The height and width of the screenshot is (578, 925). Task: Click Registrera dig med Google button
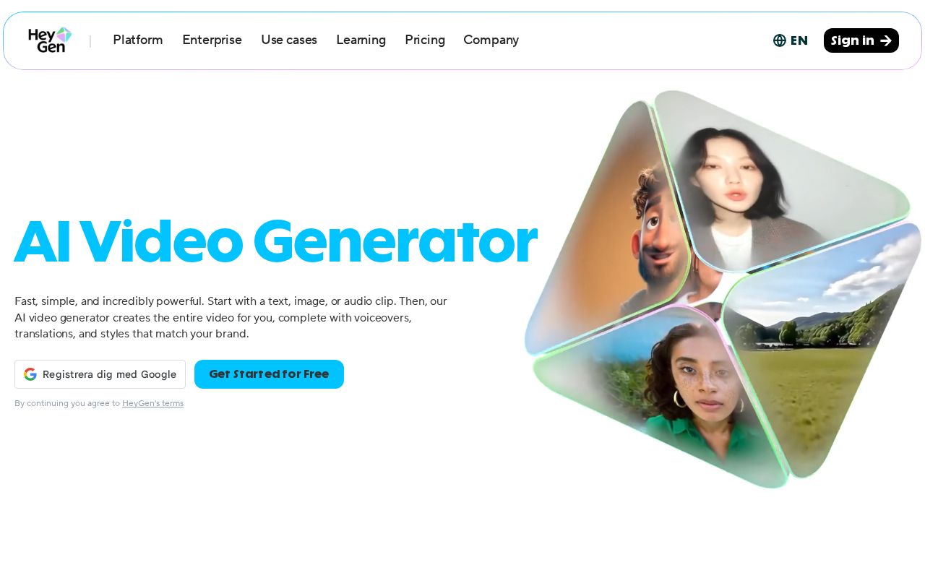pos(100,374)
